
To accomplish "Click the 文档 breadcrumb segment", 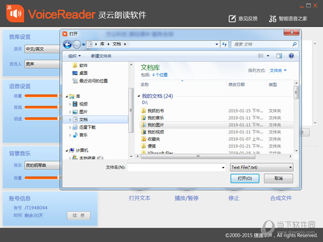I will (117, 44).
